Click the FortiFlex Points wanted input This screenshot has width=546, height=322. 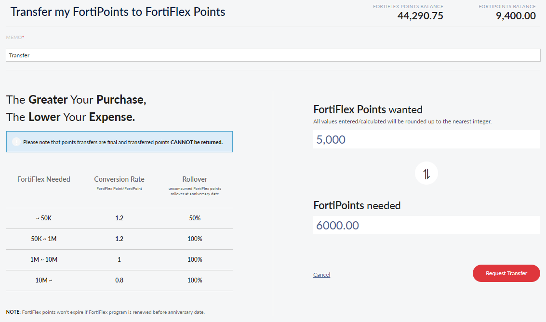pyautogui.click(x=426, y=140)
